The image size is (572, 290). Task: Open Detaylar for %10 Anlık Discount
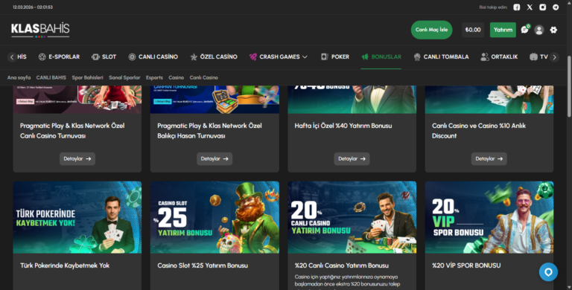pyautogui.click(x=489, y=159)
